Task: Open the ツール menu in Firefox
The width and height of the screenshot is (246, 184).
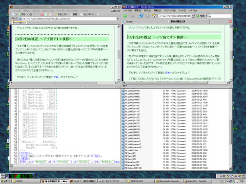Action: [182, 11]
